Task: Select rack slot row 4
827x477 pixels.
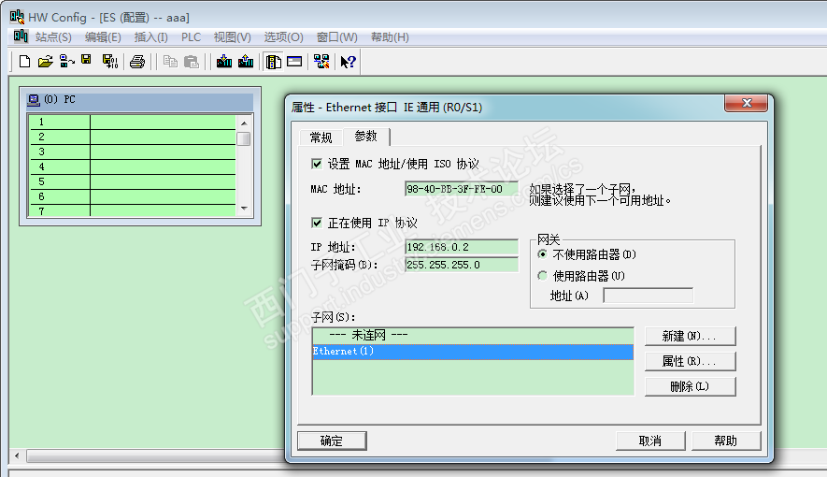Action: coord(133,166)
